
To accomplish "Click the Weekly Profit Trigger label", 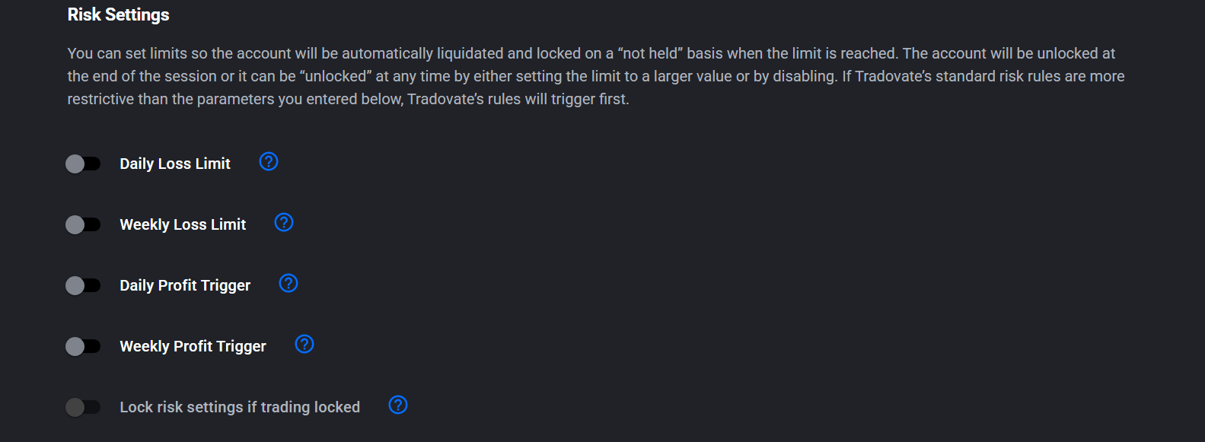I will (x=193, y=345).
